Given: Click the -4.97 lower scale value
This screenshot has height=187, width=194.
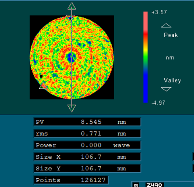Looking at the screenshot, I should (x=158, y=103).
